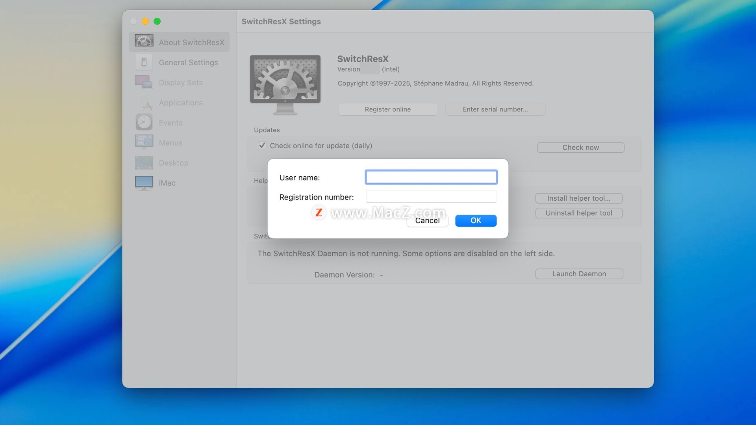Click the Check now button
This screenshot has height=425, width=756.
point(581,148)
